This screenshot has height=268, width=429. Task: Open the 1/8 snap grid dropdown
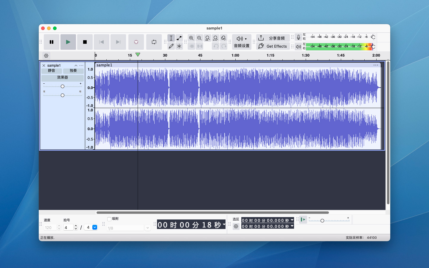[147, 228]
